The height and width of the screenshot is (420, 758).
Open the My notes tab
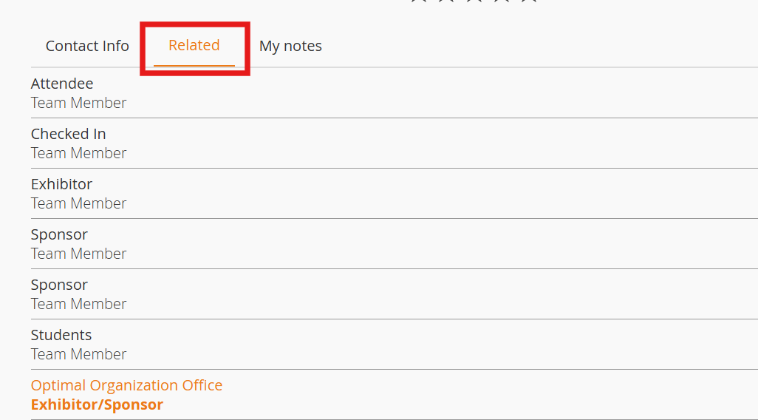tap(290, 46)
